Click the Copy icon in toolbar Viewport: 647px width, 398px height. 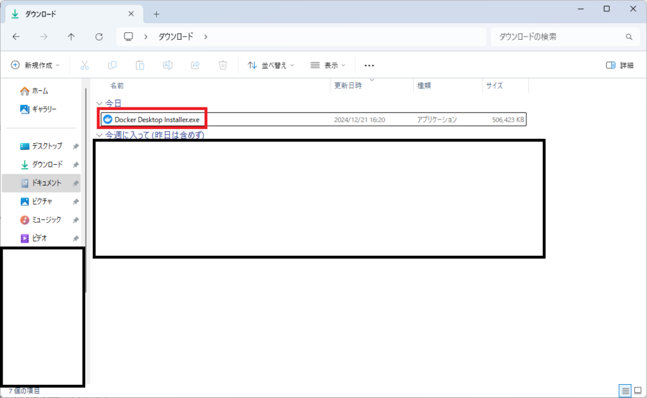pyautogui.click(x=112, y=65)
